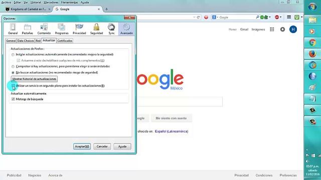Open the Marcadores menu

(x=51, y=2)
